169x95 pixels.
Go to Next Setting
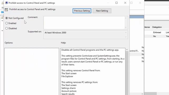(102, 11)
